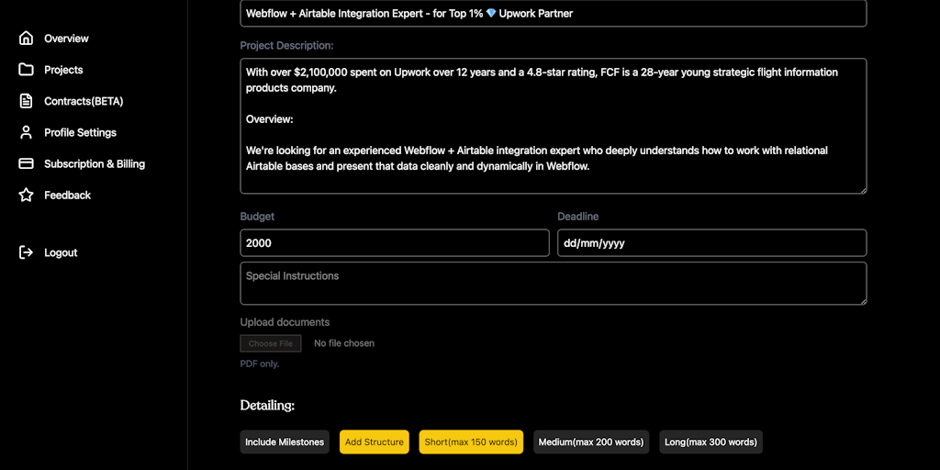Go to Projects in sidebar
The width and height of the screenshot is (940, 470).
coord(63,70)
